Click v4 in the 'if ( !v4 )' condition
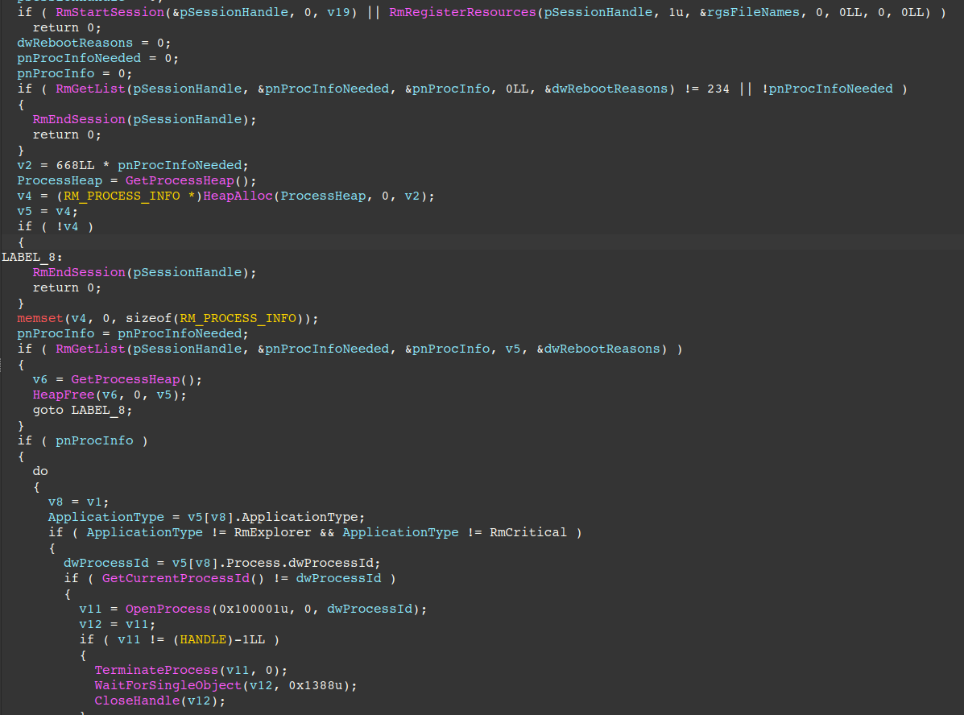Image resolution: width=964 pixels, height=715 pixels. point(71,227)
